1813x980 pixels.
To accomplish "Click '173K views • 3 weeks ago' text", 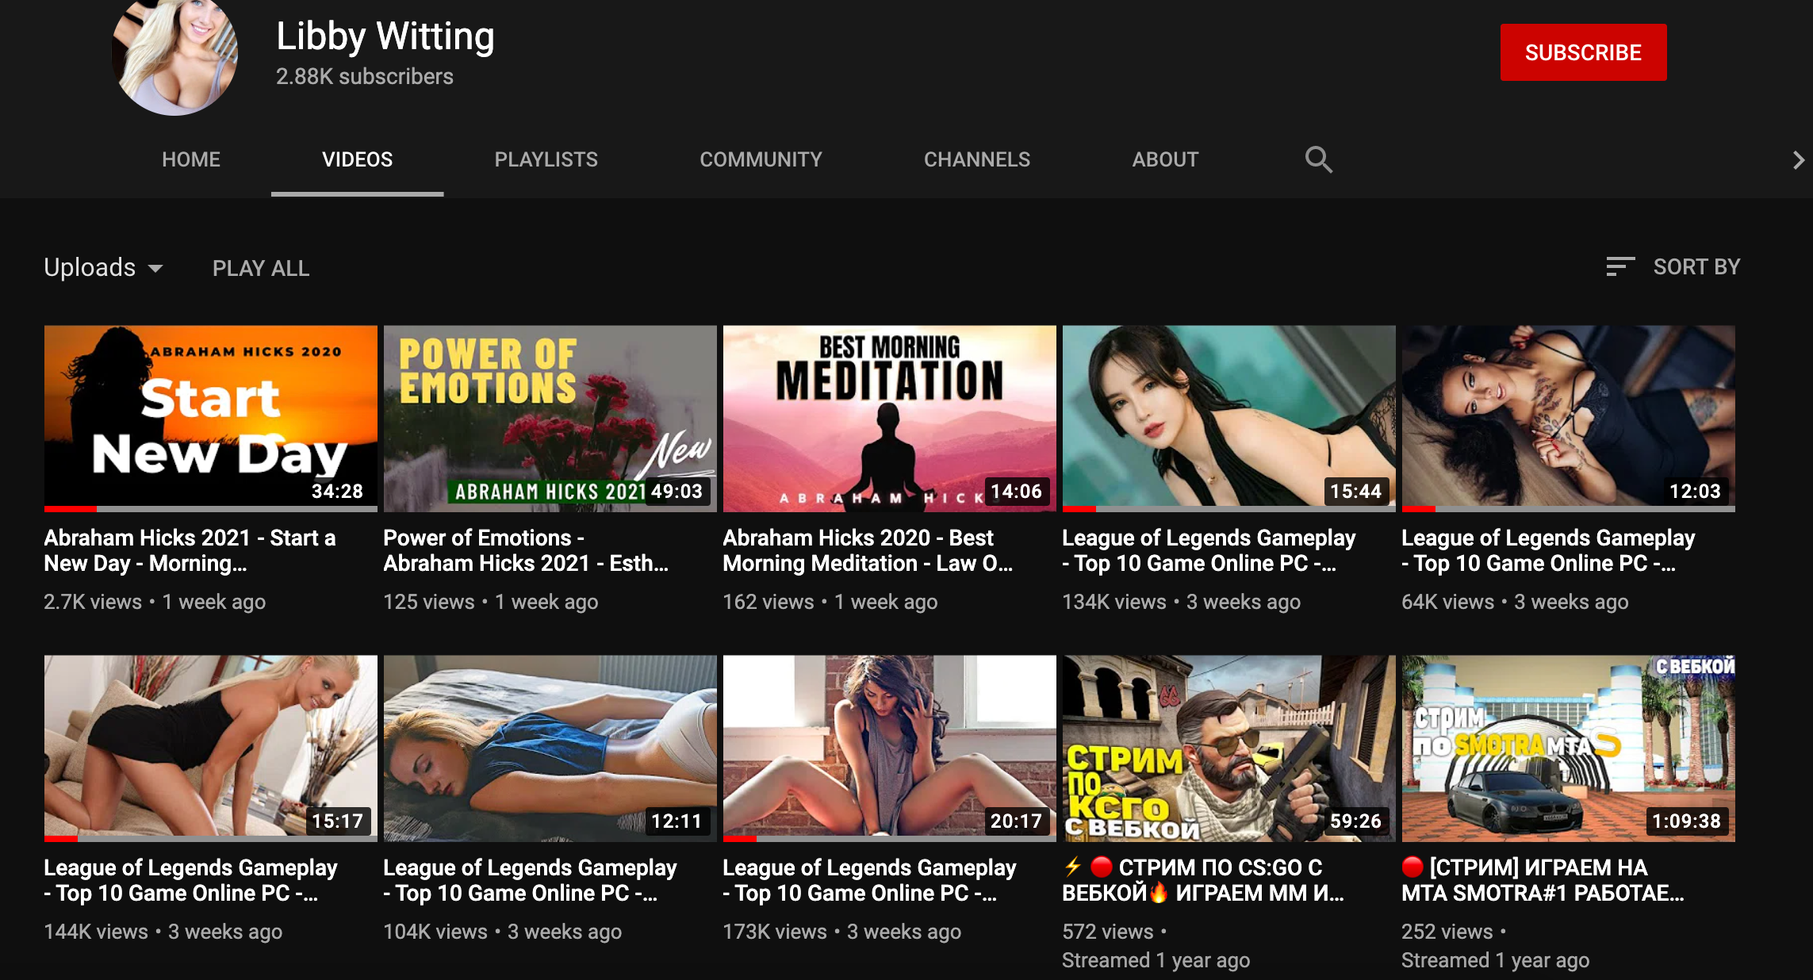I will pos(842,932).
